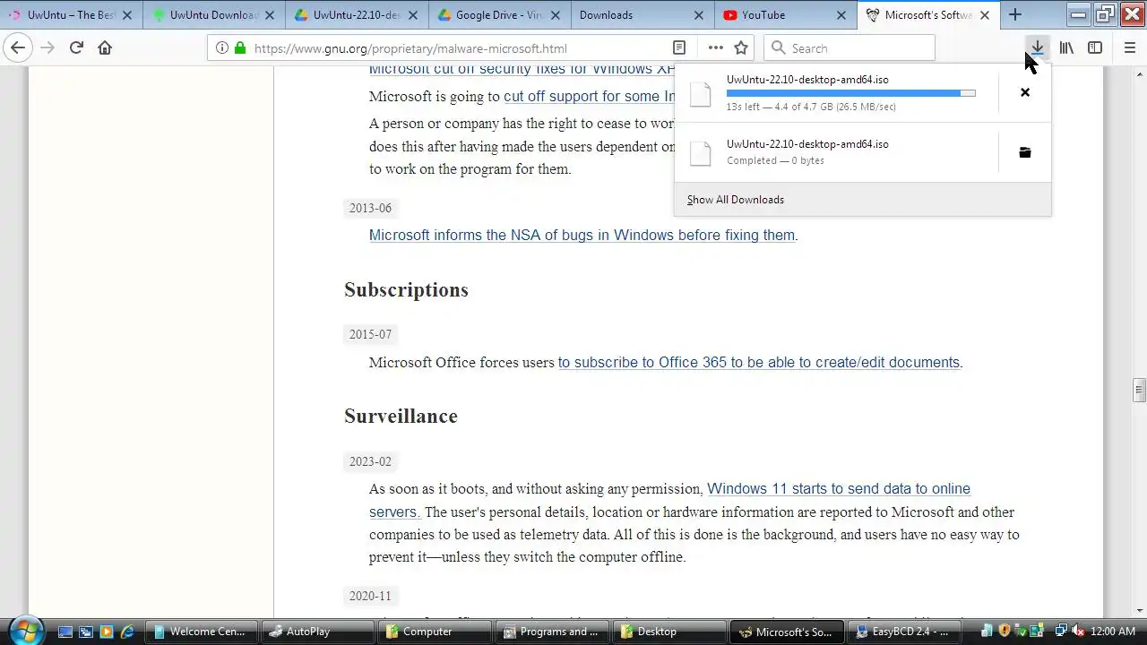
Task: Click the download progress bar of the ISO
Action: pos(851,93)
